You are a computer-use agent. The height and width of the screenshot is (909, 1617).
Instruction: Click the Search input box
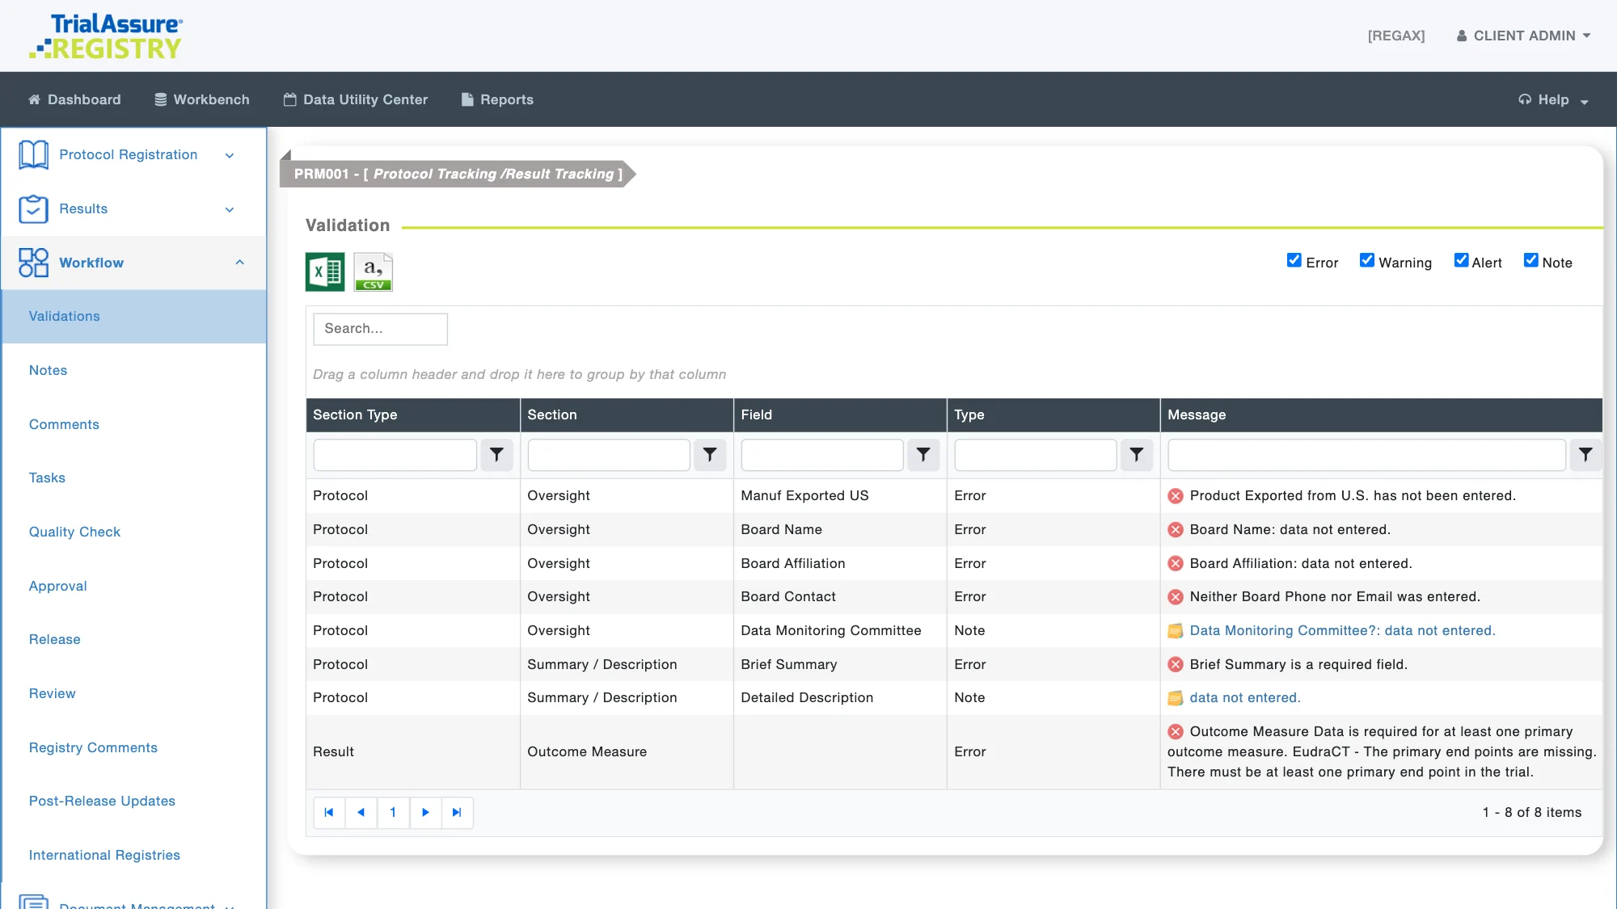click(x=380, y=329)
